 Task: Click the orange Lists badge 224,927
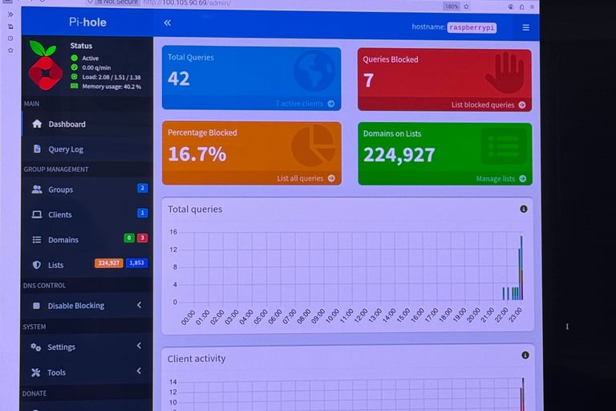(x=109, y=262)
